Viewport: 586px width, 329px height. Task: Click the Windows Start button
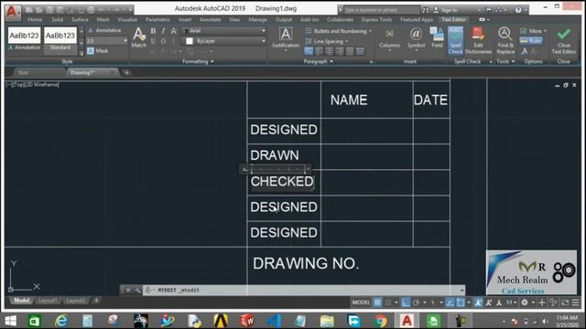tap(10, 321)
